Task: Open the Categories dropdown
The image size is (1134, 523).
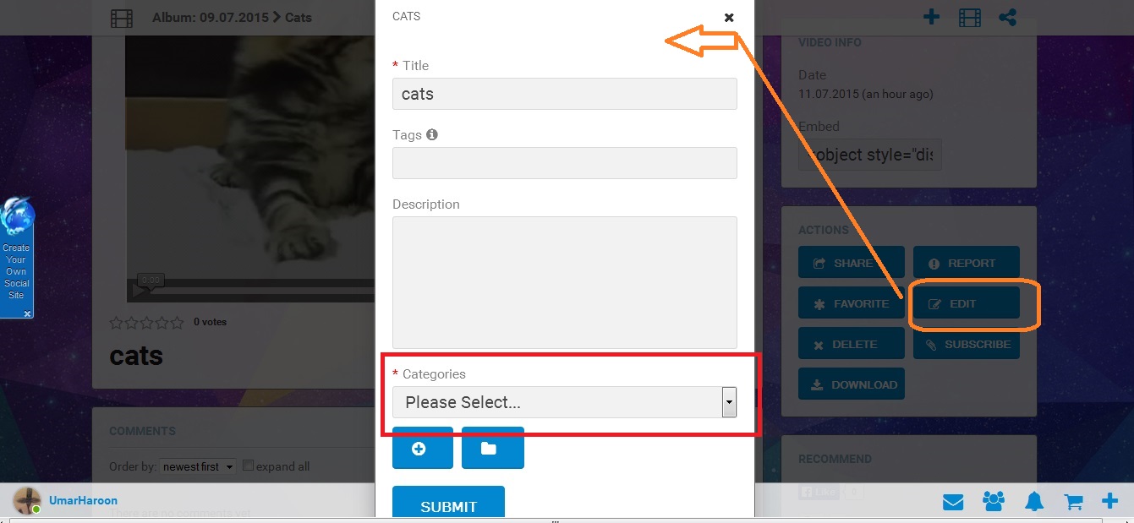Action: point(564,402)
